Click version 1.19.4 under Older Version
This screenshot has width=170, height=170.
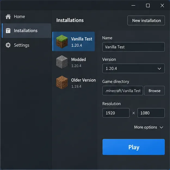76,86
